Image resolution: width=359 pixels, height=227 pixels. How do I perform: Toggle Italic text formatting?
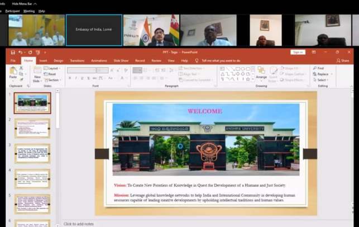point(76,78)
